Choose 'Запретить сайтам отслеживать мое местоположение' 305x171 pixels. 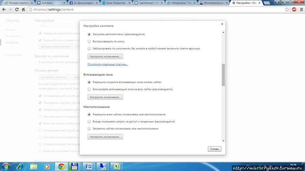(89, 129)
